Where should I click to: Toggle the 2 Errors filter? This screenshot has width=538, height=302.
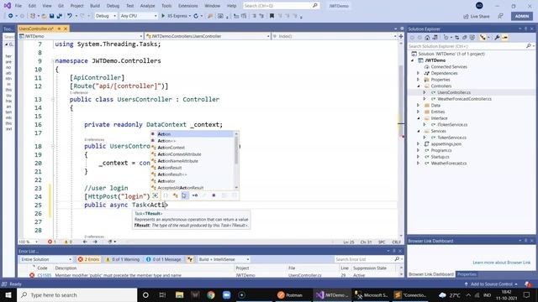(x=88, y=259)
